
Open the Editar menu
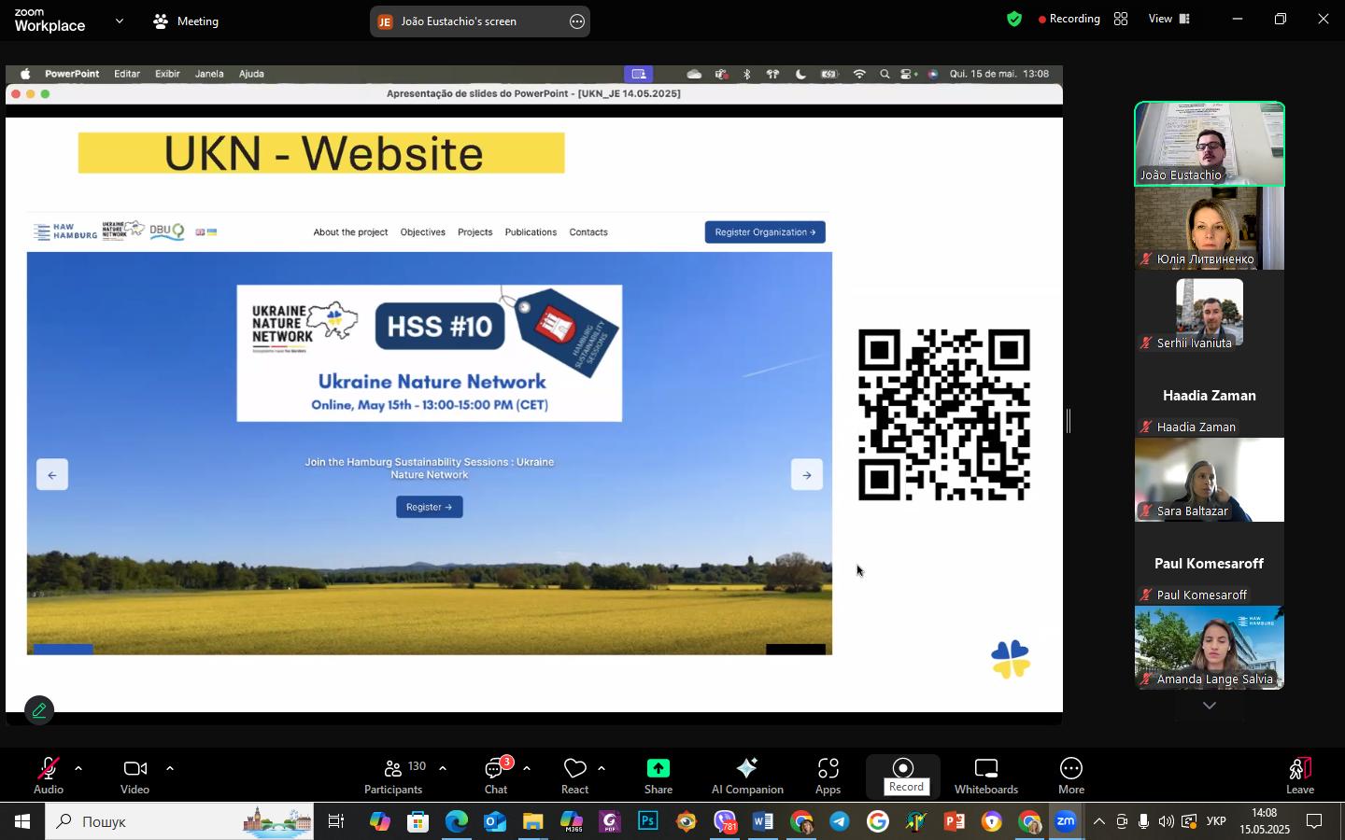(127, 74)
